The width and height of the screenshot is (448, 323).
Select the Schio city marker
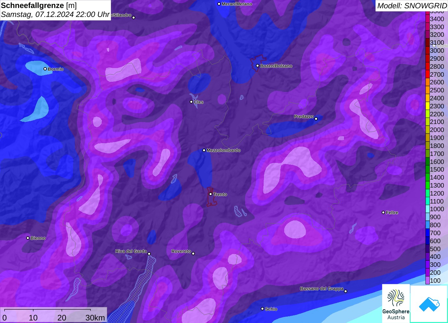pyautogui.click(x=262, y=309)
